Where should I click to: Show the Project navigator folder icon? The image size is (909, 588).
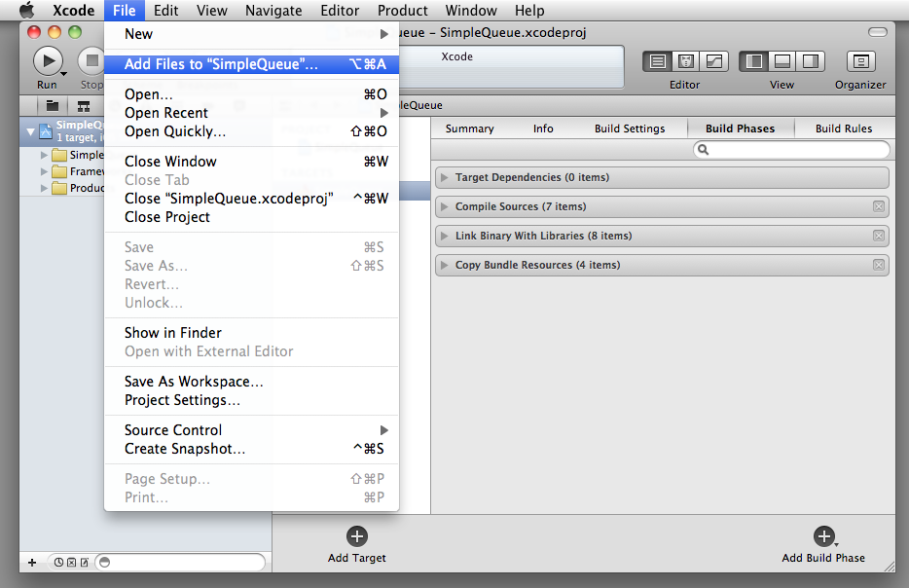tap(53, 106)
